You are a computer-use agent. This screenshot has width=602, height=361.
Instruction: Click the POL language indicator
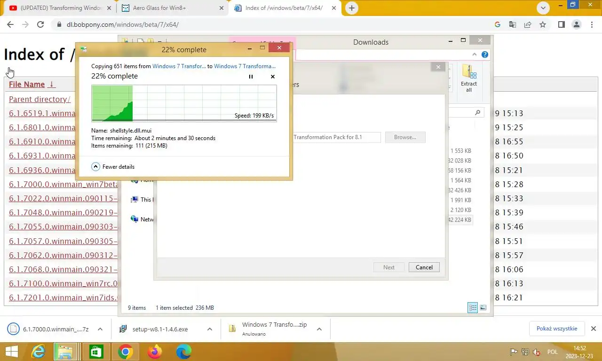click(553, 352)
